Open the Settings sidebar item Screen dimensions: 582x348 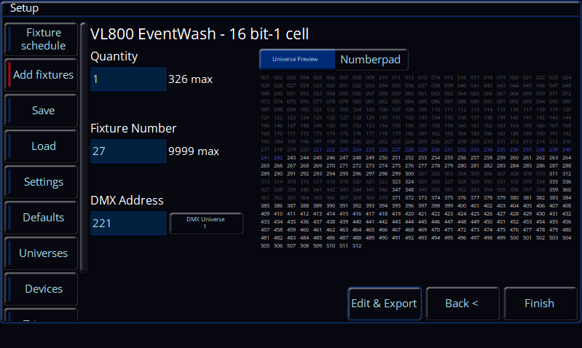[42, 182]
